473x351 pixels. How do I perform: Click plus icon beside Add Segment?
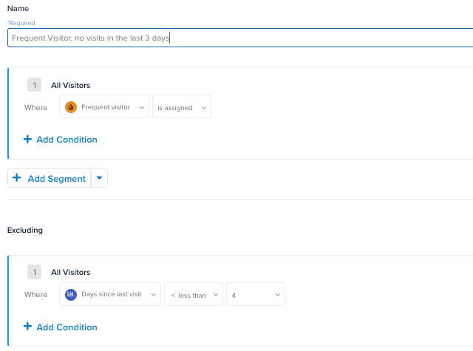pyautogui.click(x=17, y=178)
